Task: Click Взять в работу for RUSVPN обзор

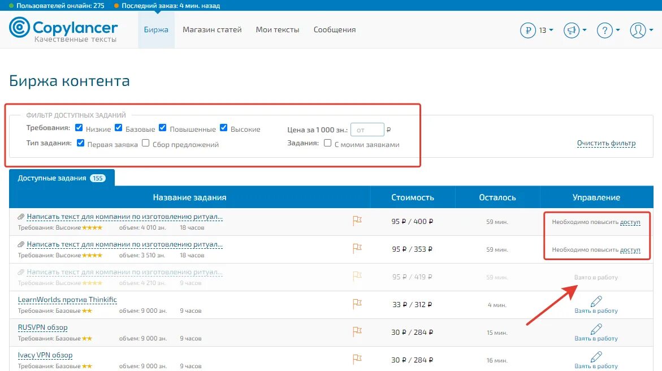Action: click(x=596, y=338)
